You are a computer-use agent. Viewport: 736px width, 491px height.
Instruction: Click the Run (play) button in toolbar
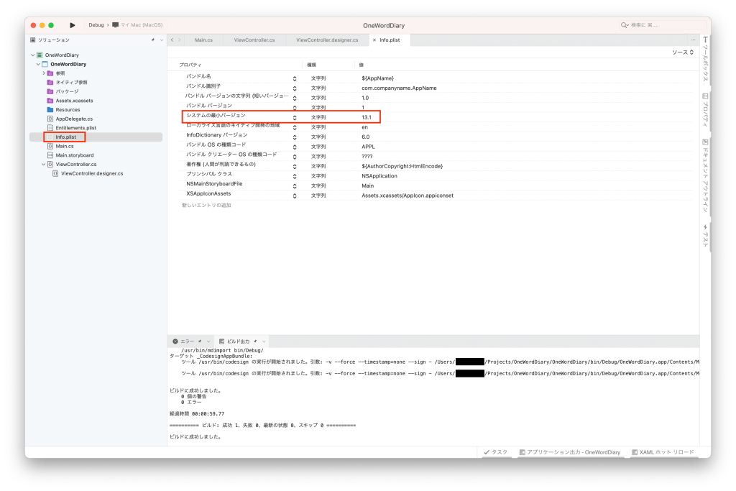73,25
